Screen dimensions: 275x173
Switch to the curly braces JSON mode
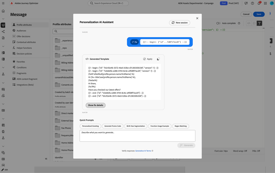point(254,23)
